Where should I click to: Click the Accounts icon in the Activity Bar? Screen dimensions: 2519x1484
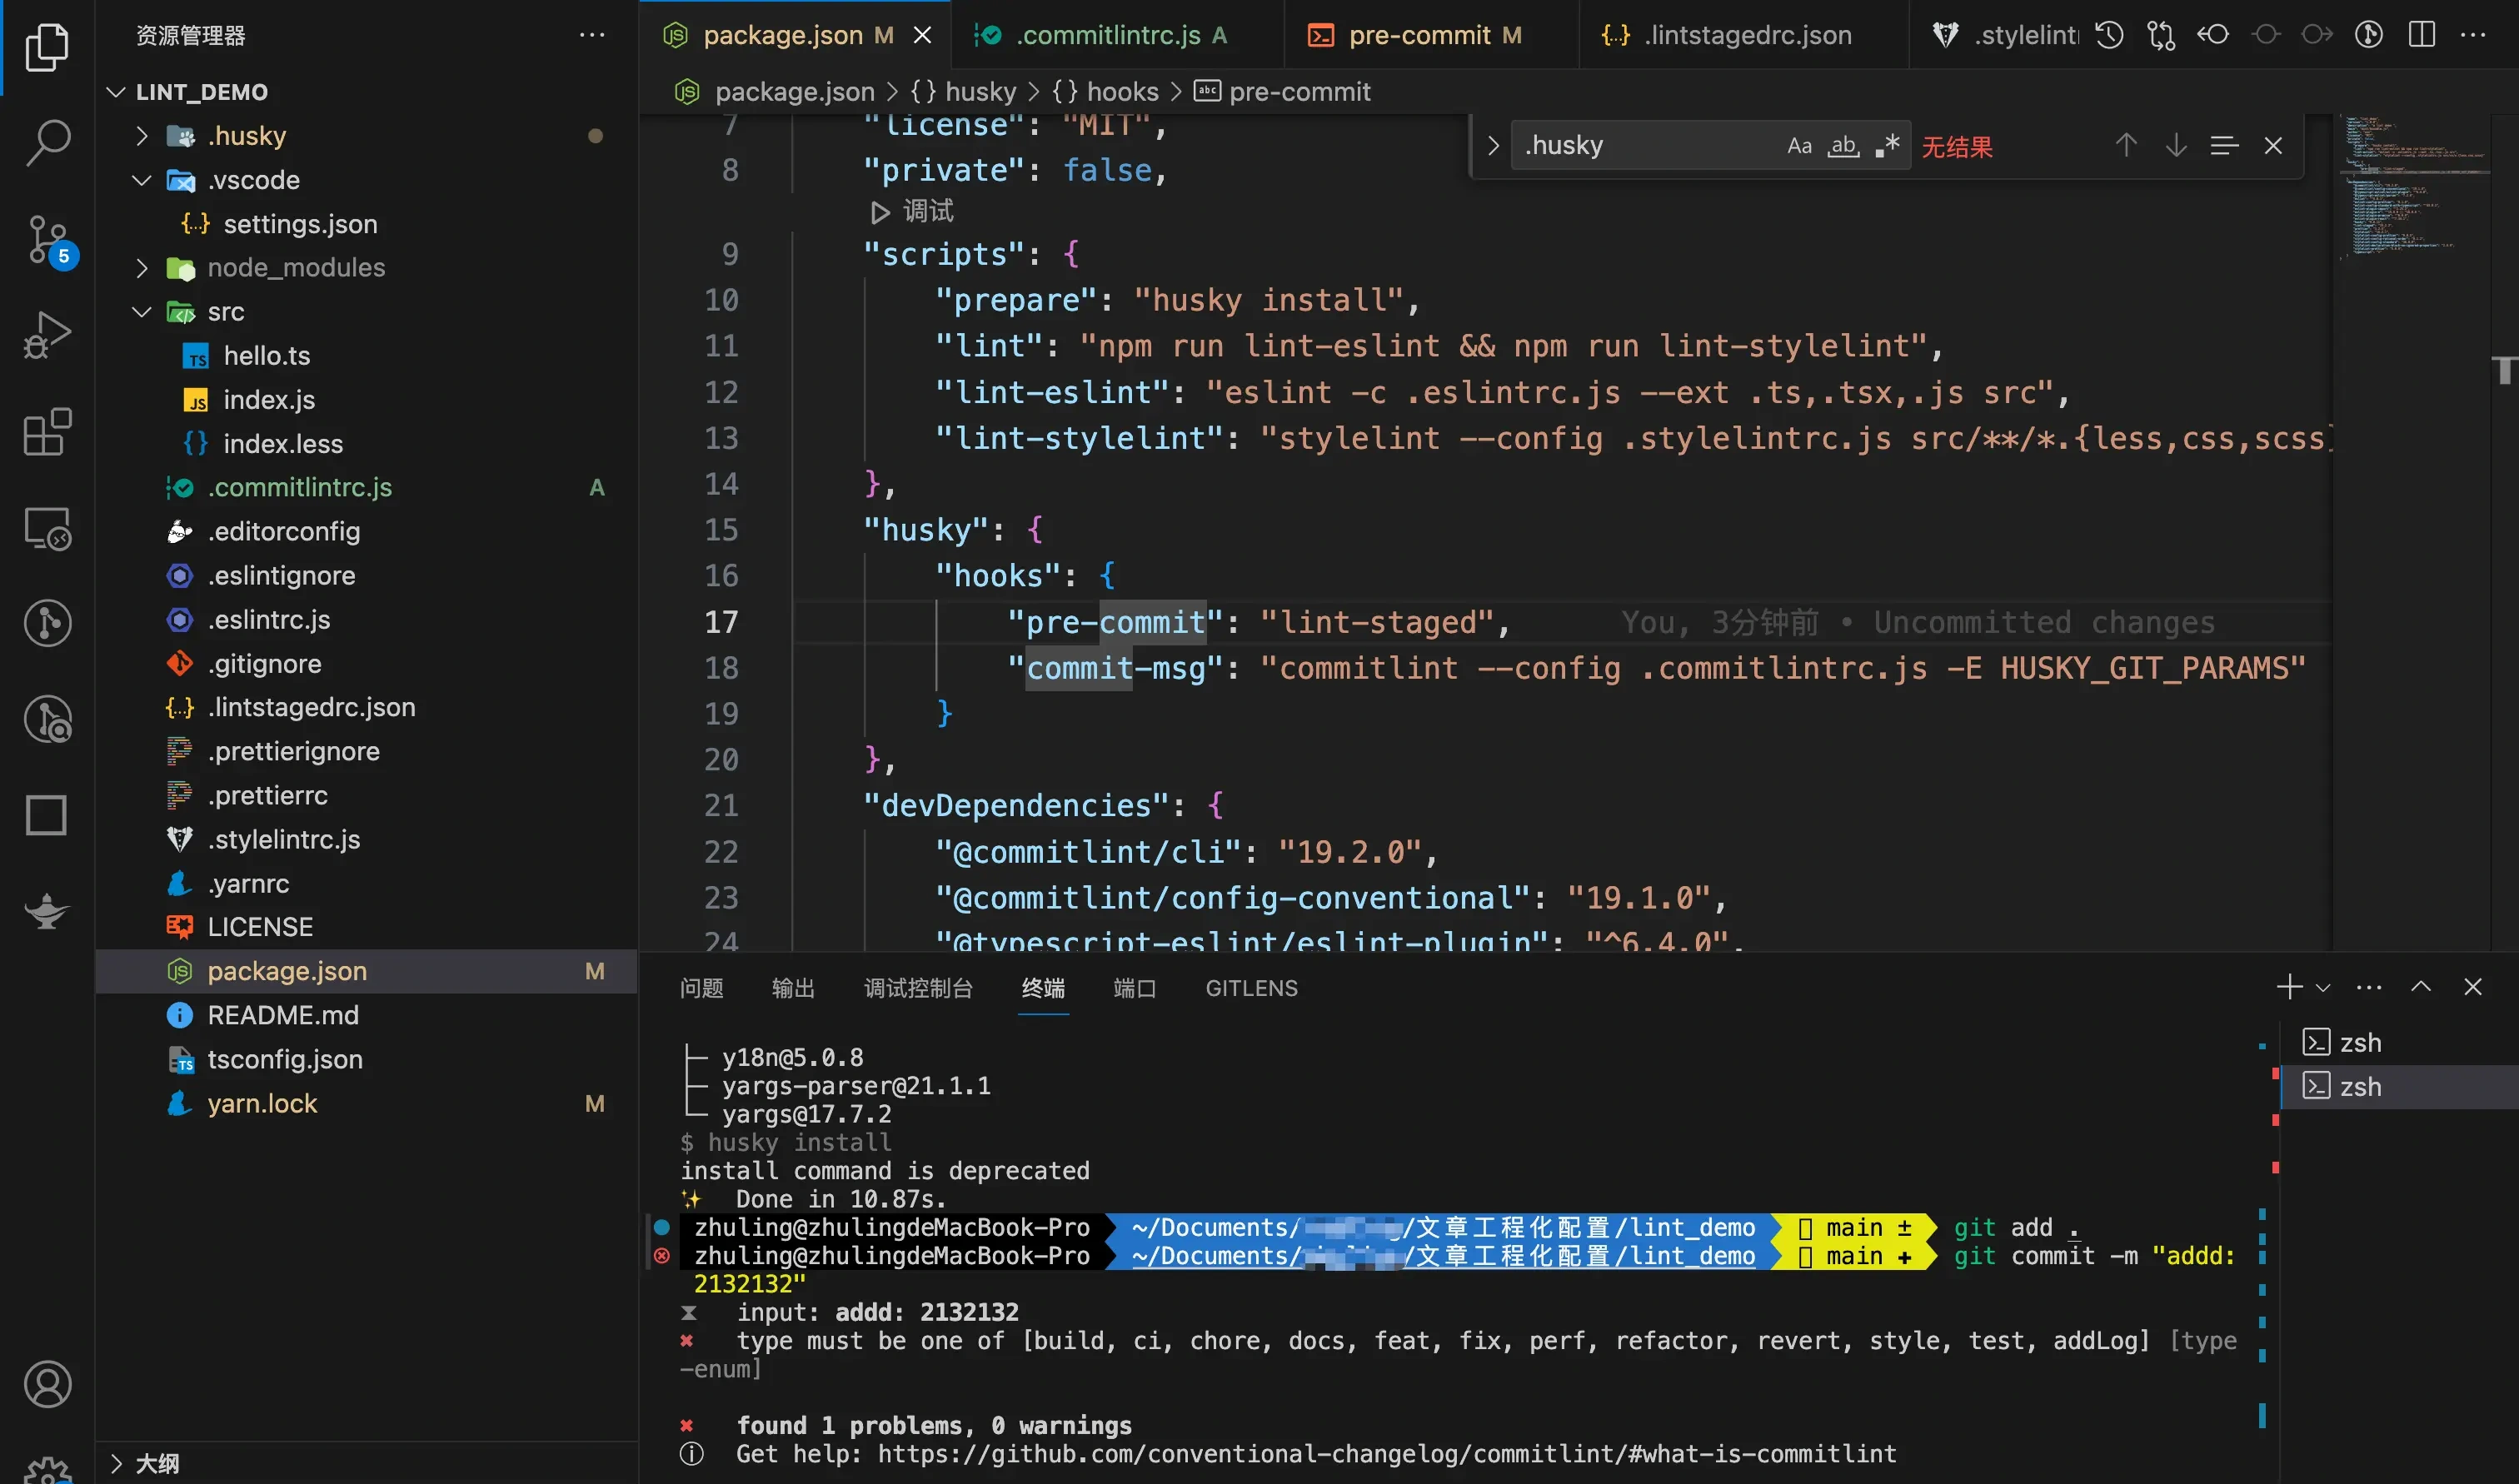tap(47, 1385)
